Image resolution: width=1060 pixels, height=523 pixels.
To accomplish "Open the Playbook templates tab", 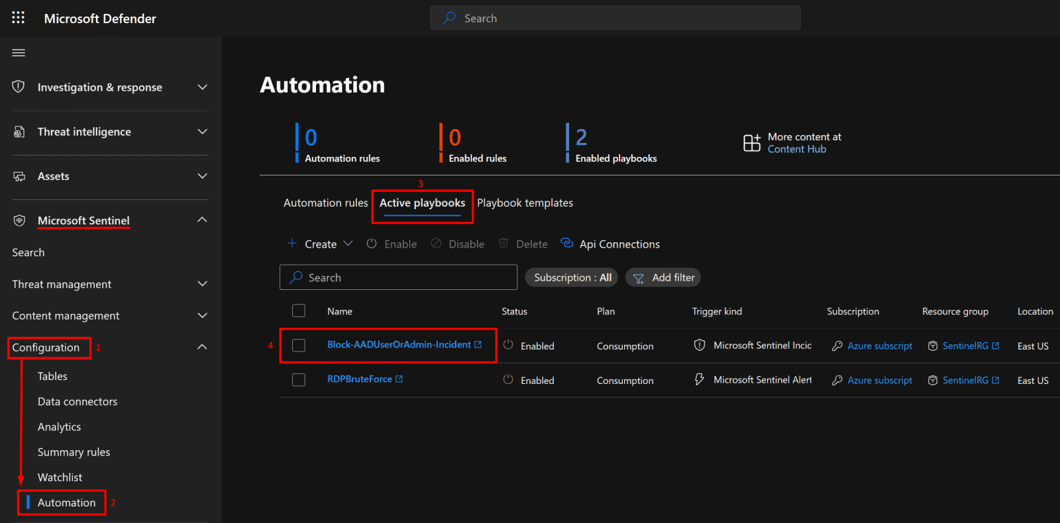I will [525, 203].
